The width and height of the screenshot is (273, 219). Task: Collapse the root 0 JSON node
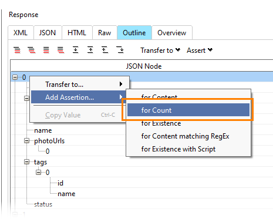[x=15, y=78]
